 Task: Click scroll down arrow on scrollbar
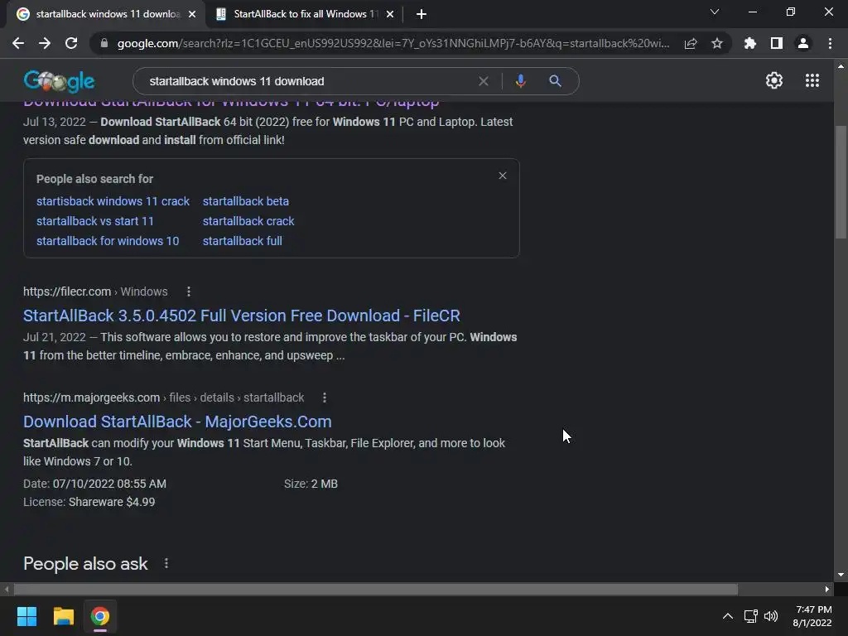pyautogui.click(x=841, y=575)
